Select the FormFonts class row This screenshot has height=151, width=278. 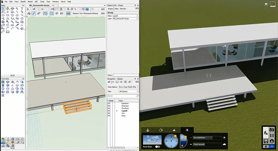coord(125,108)
